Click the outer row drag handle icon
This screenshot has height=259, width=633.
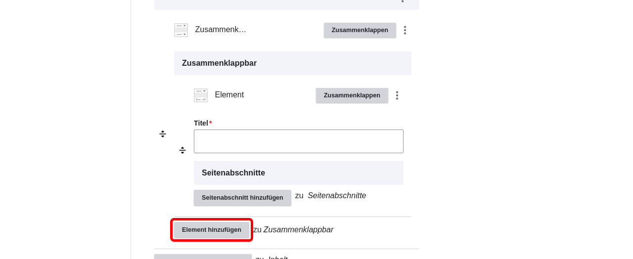[163, 134]
